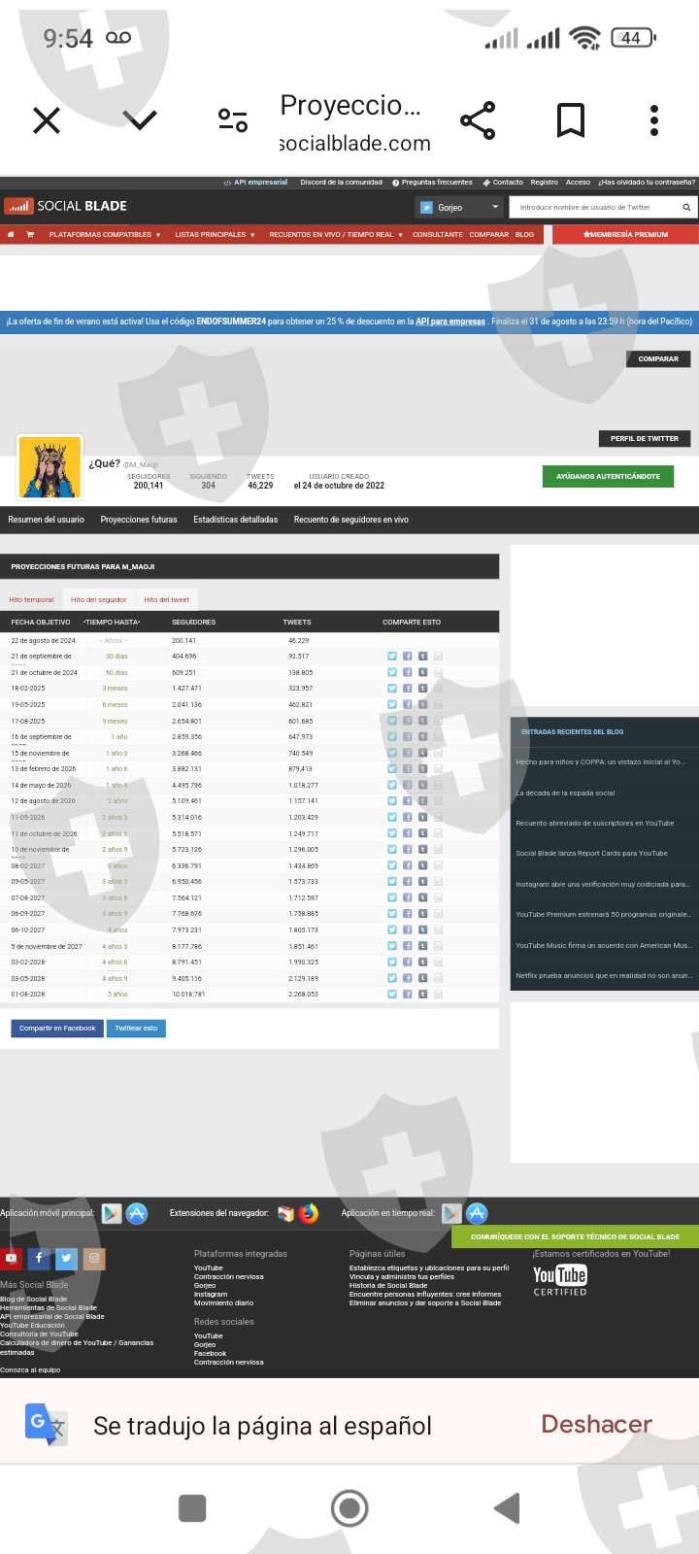Share the 1.427.471 row on Tumblr
This screenshot has height=1554, width=699.
[423, 689]
